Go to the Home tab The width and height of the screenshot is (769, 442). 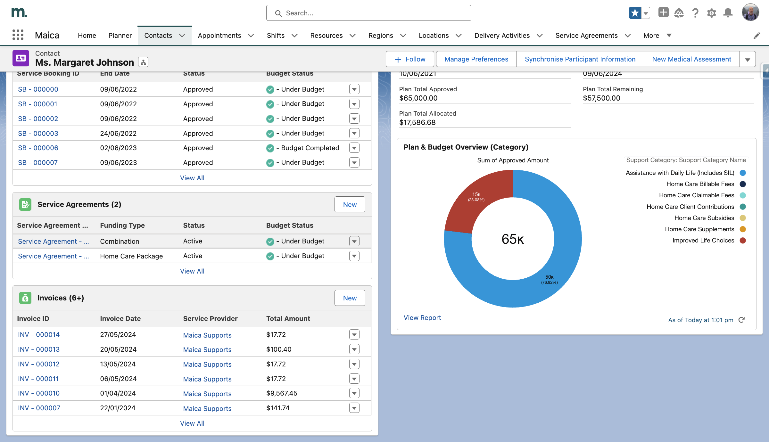87,36
